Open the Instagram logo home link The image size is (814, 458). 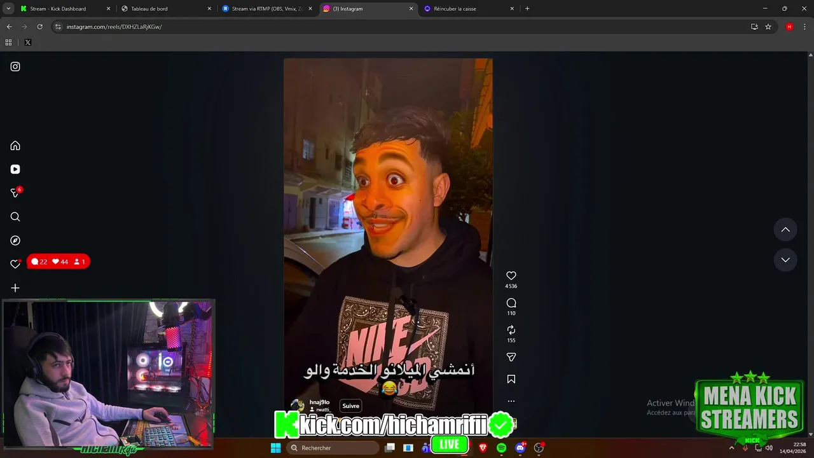pyautogui.click(x=15, y=67)
